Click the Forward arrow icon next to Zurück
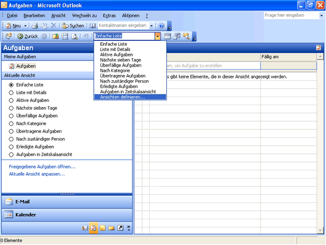Image resolution: width=326 pixels, height=245 pixels. point(44,37)
